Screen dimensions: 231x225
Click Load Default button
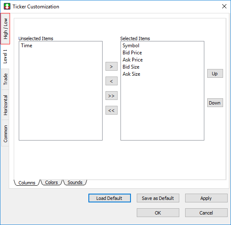tap(110, 198)
